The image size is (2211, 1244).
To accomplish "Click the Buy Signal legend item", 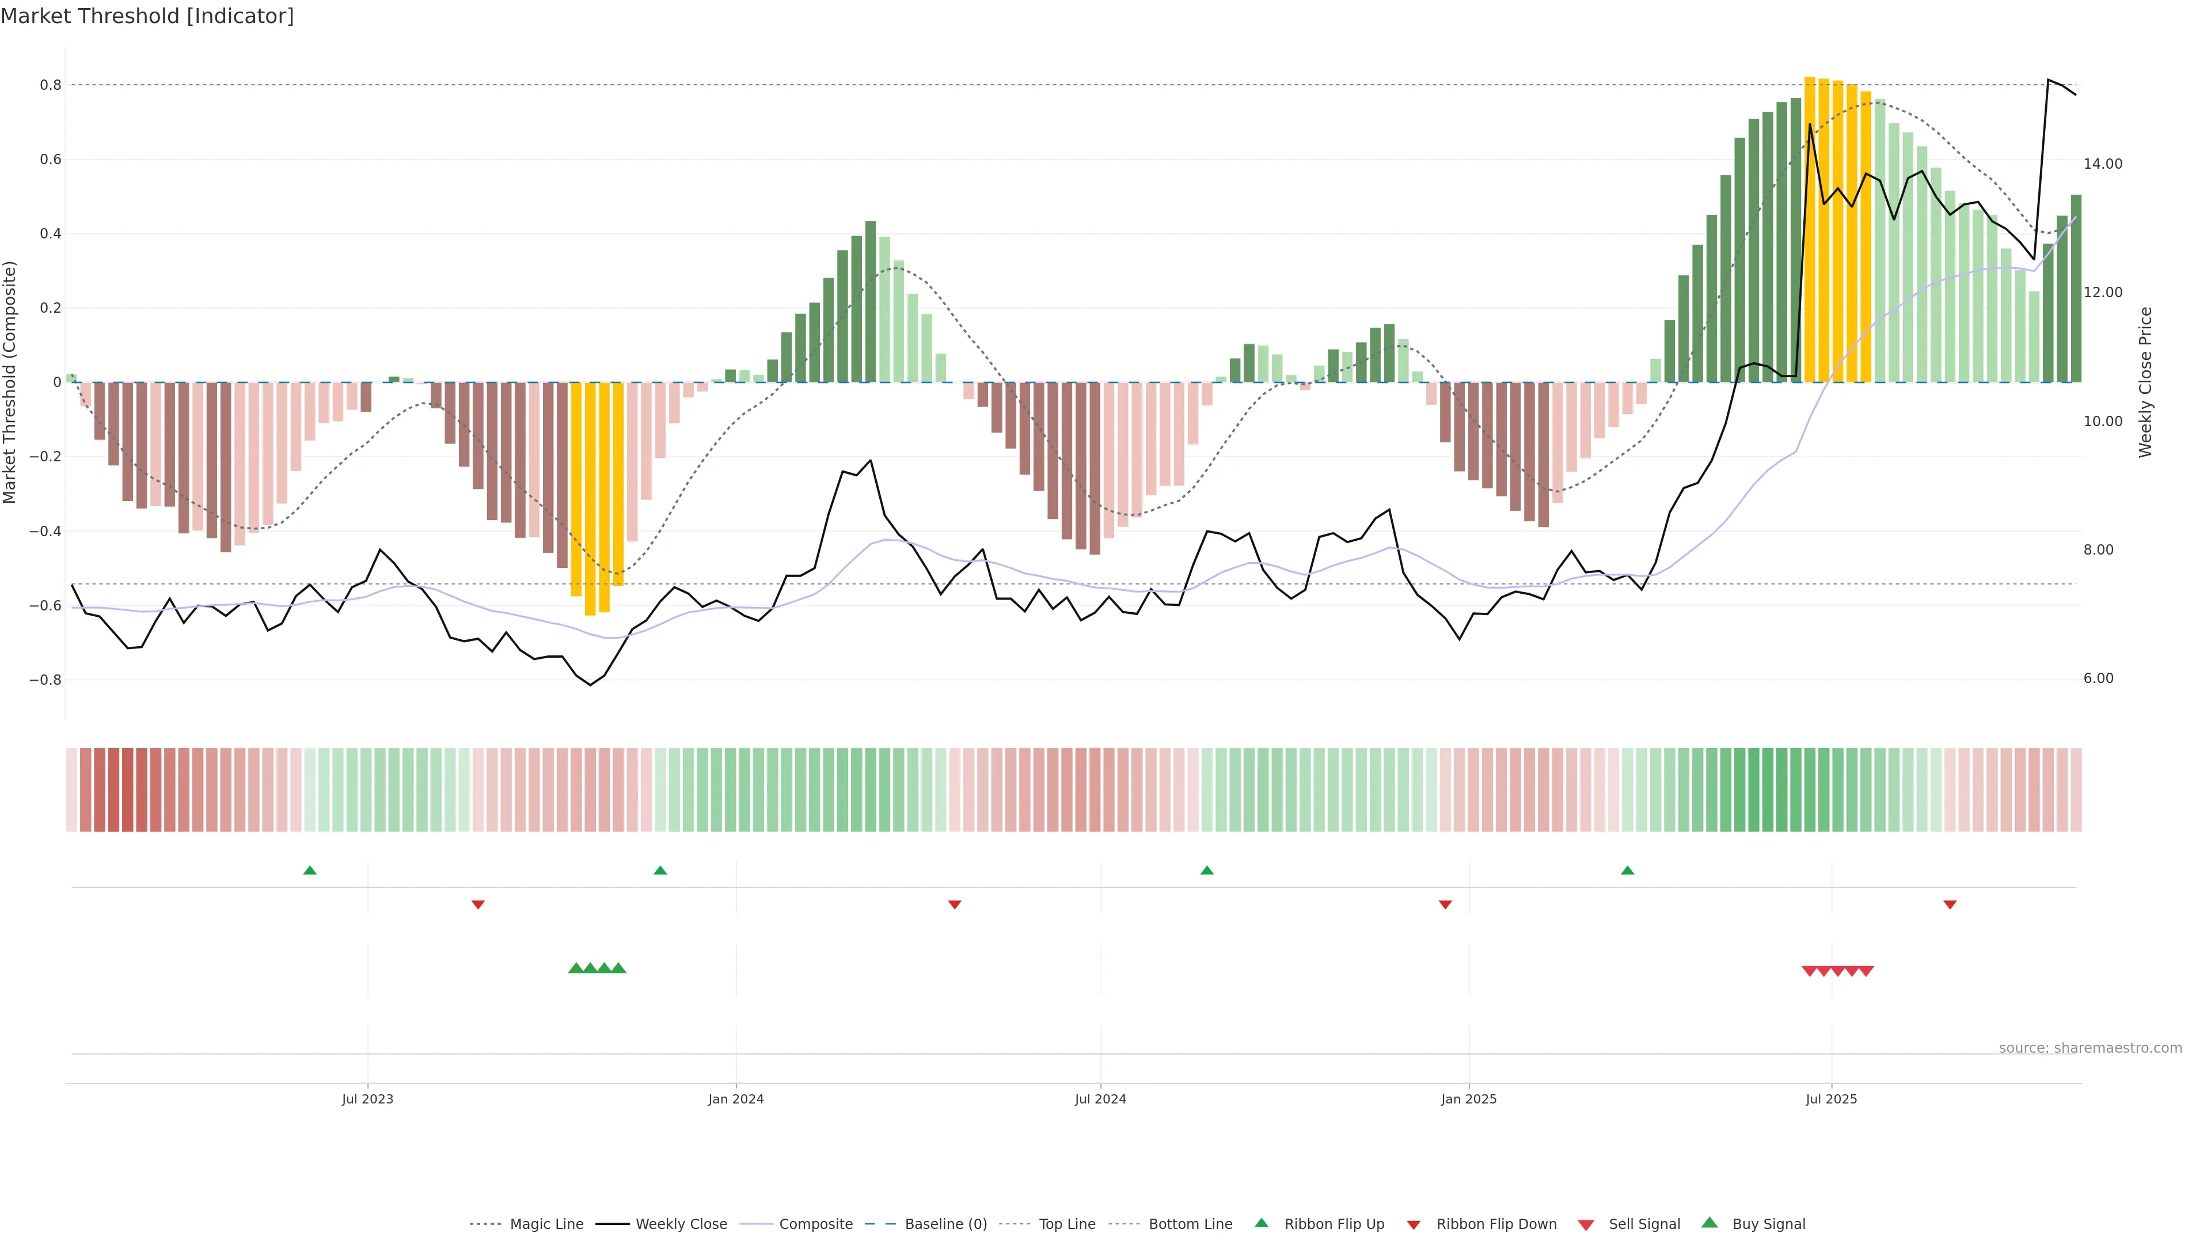I will pyautogui.click(x=1768, y=1224).
